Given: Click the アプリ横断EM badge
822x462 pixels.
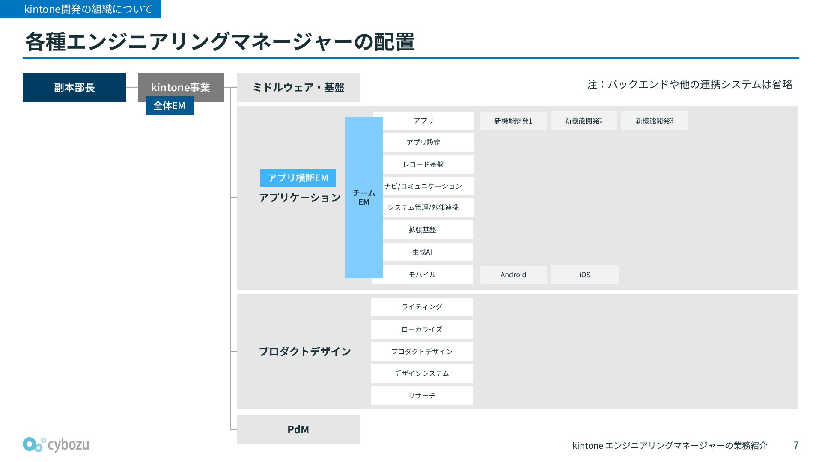Looking at the screenshot, I should click(x=298, y=178).
